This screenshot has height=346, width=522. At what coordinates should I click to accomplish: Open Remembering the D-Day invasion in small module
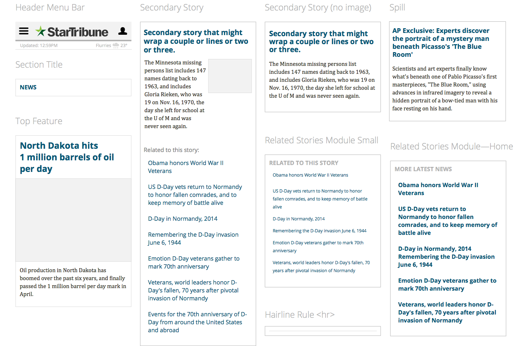[x=319, y=231]
